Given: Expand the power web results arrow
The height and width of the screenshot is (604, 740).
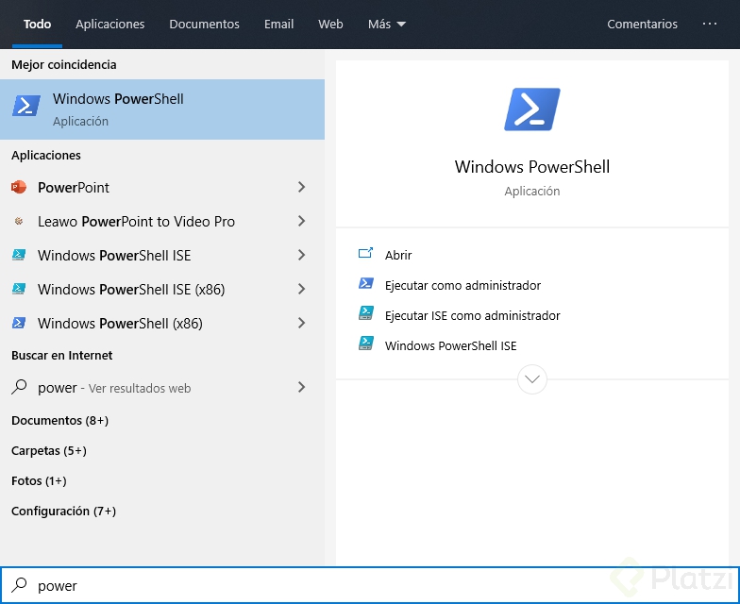Looking at the screenshot, I should [302, 387].
